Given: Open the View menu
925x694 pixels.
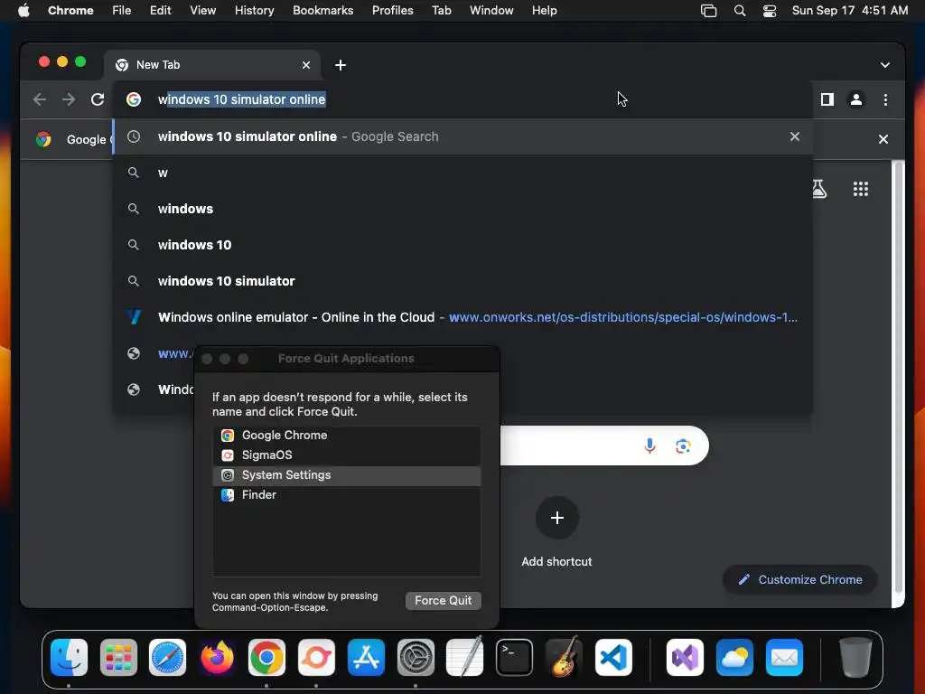Looking at the screenshot, I should coord(203,11).
